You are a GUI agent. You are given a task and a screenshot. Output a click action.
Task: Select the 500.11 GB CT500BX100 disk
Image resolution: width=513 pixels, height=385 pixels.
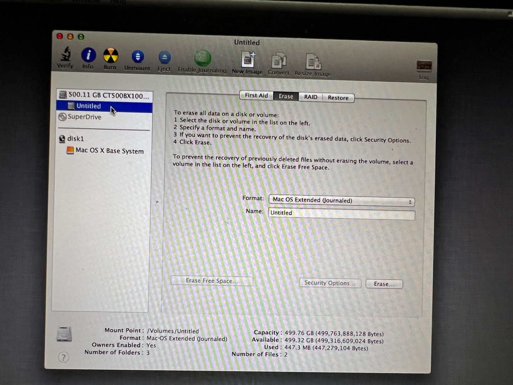click(x=104, y=95)
